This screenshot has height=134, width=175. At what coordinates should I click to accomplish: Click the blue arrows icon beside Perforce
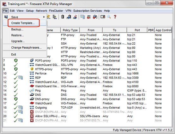(32, 73)
